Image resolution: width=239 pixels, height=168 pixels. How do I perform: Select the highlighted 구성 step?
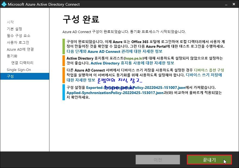[x=25, y=76]
